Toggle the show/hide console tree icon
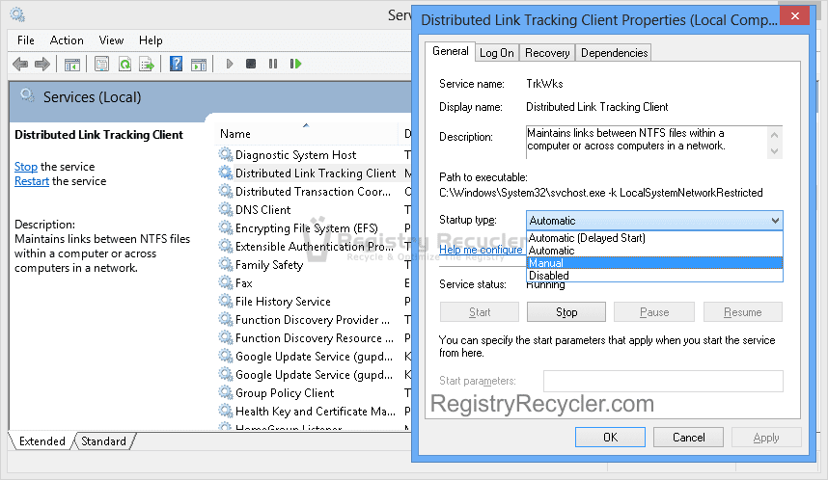The image size is (828, 480). pos(71,65)
